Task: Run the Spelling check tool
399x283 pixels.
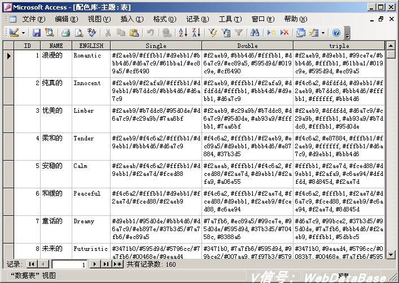Action: 91,33
